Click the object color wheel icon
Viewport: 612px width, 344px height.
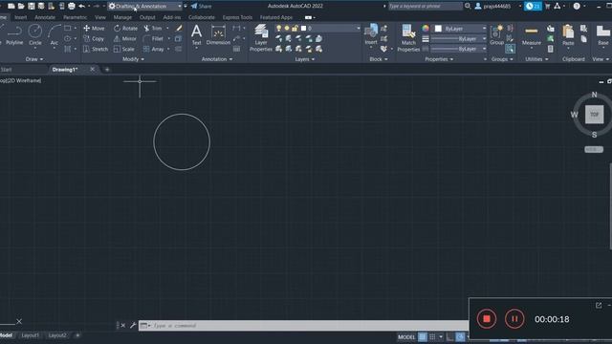pyautogui.click(x=425, y=28)
